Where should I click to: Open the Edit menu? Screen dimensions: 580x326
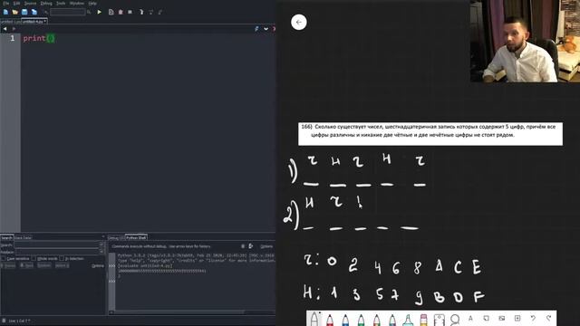point(16,4)
